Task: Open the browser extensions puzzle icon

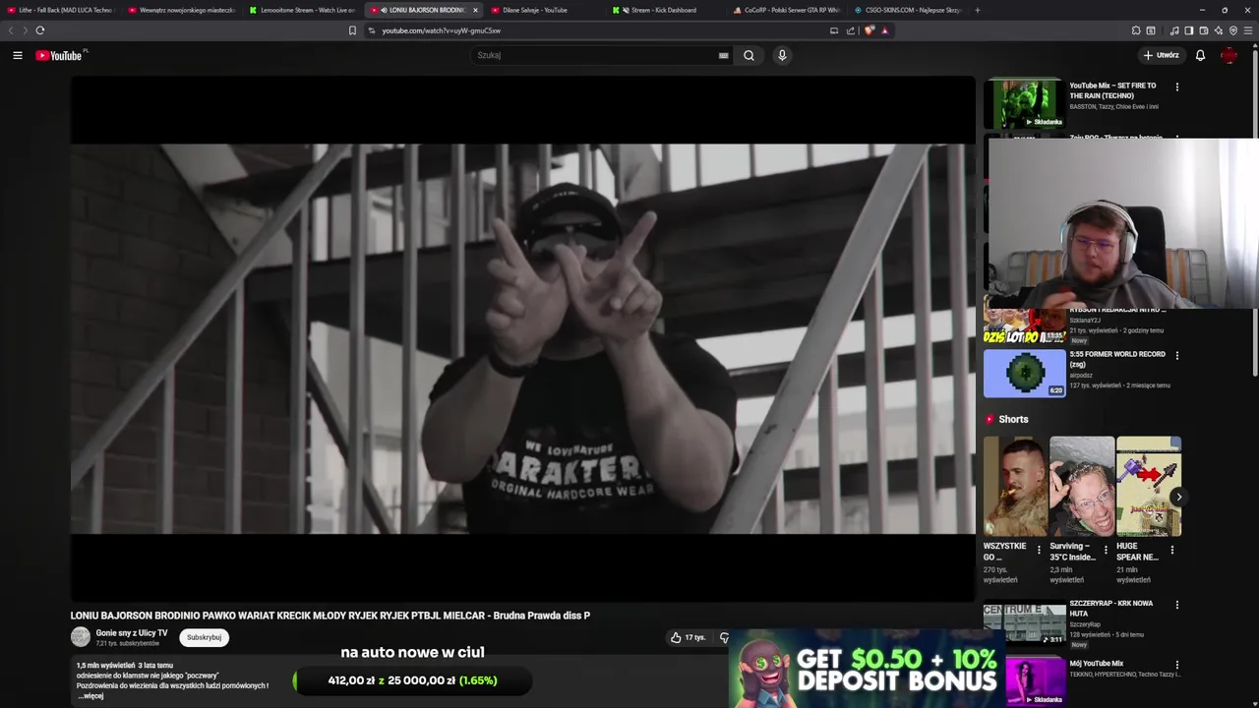Action: coord(1136,30)
